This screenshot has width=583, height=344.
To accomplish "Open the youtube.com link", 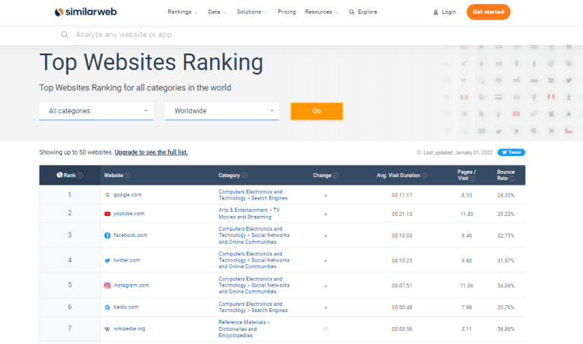I will (128, 214).
